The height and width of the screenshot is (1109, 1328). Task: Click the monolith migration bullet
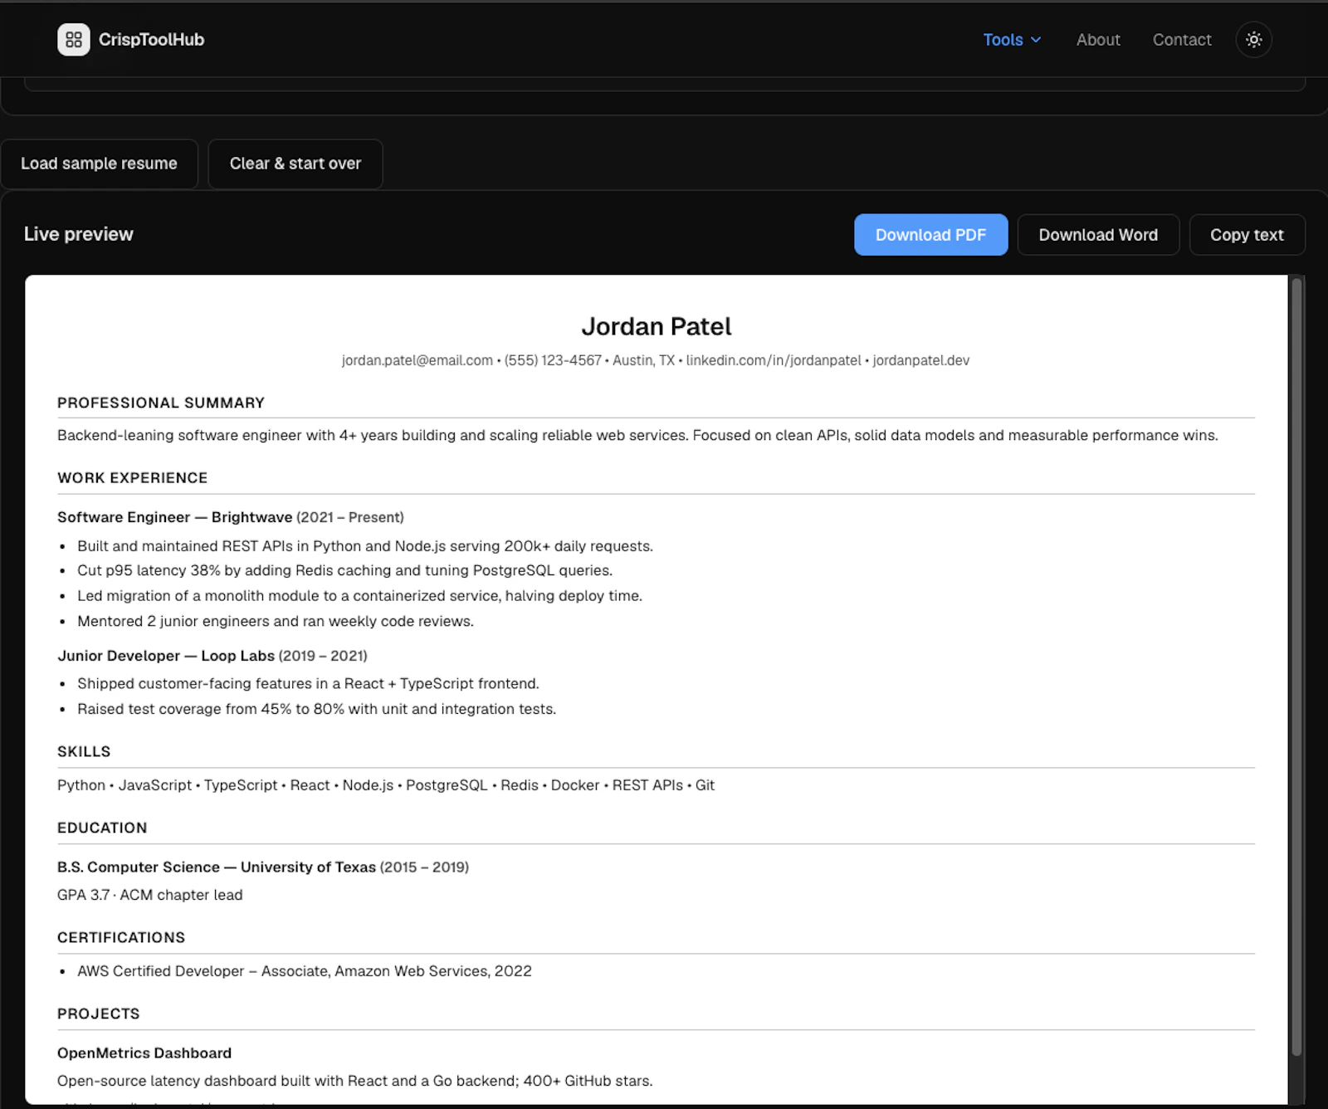(359, 596)
